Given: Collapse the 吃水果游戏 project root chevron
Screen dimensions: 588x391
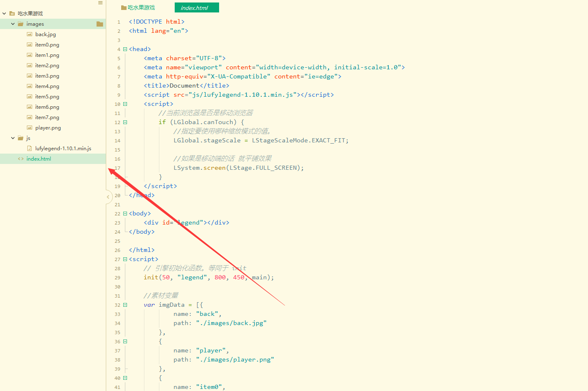Looking at the screenshot, I should [4, 14].
